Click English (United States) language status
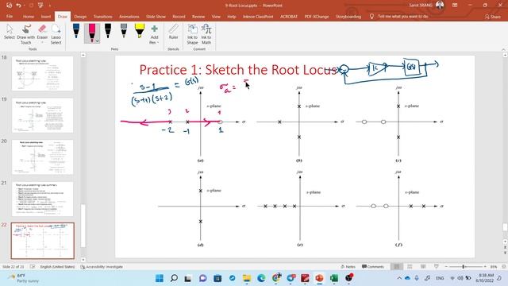Screen dimensions: 508x286 pos(57,267)
